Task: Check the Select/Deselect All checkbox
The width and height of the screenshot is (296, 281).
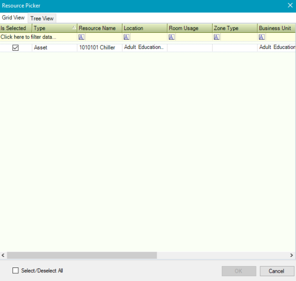Action: pos(15,271)
